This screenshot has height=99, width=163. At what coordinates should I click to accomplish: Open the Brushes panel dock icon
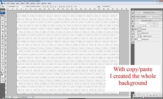(x=133, y=26)
